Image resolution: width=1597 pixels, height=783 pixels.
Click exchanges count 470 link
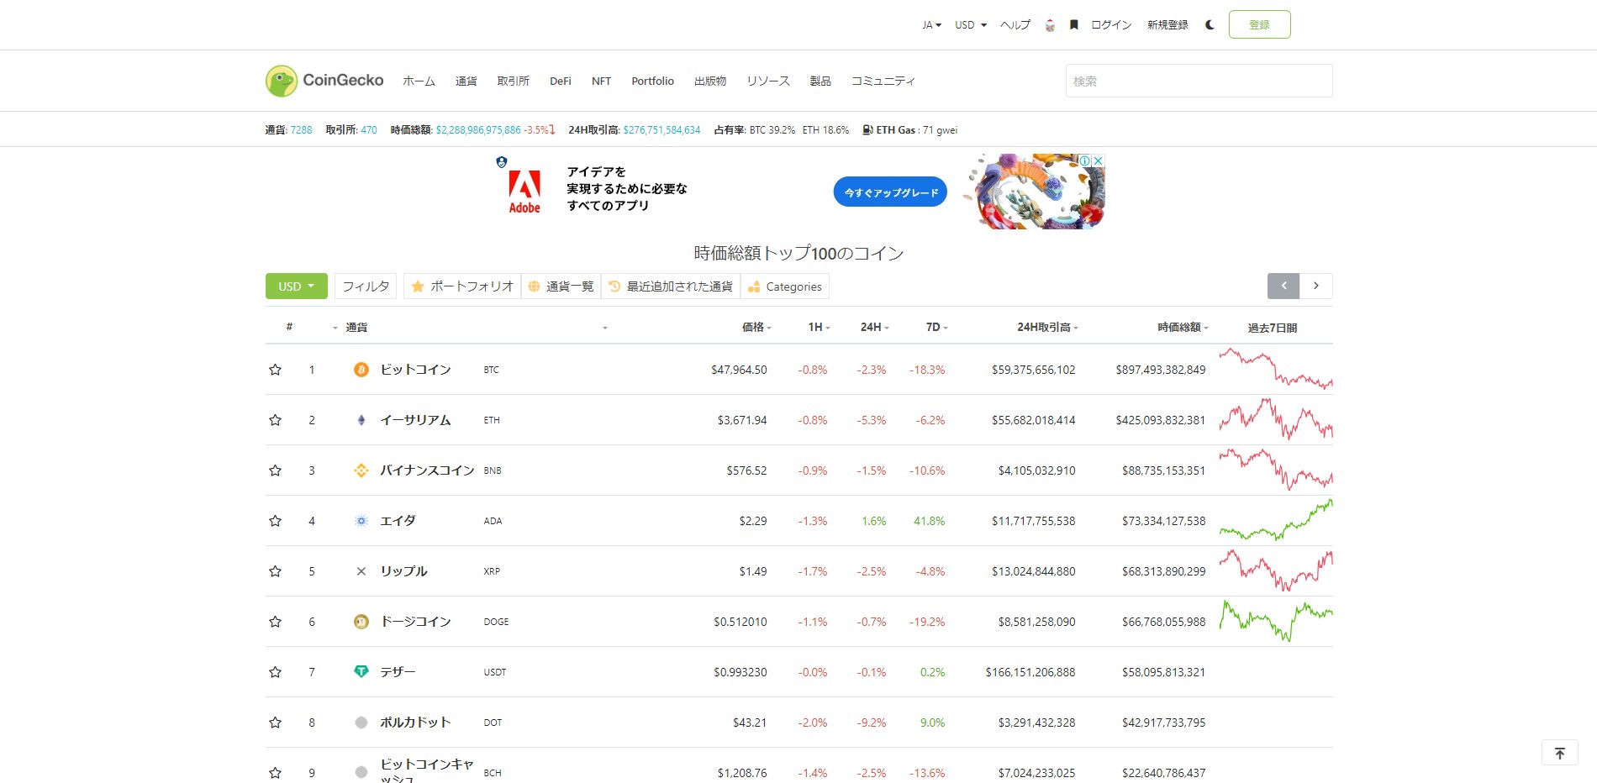point(369,130)
